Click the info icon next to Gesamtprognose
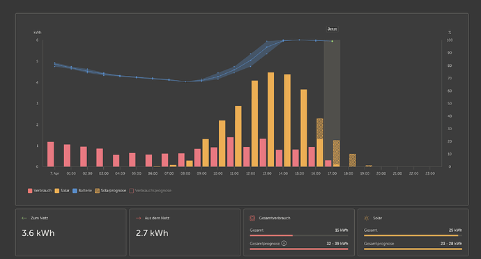Screen dimensions: 481x259 pos(284,244)
